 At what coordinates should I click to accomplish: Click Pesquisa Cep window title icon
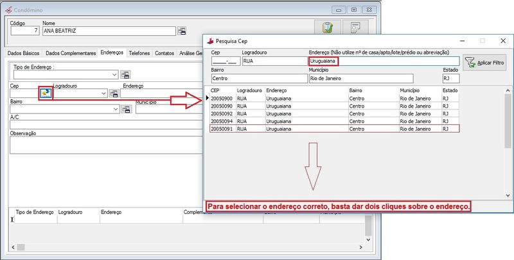[x=211, y=40]
